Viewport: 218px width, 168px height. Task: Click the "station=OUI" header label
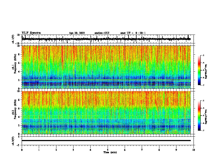click(102, 33)
